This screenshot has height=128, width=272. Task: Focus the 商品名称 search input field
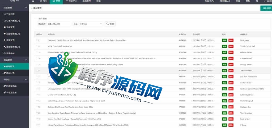pos(59,24)
